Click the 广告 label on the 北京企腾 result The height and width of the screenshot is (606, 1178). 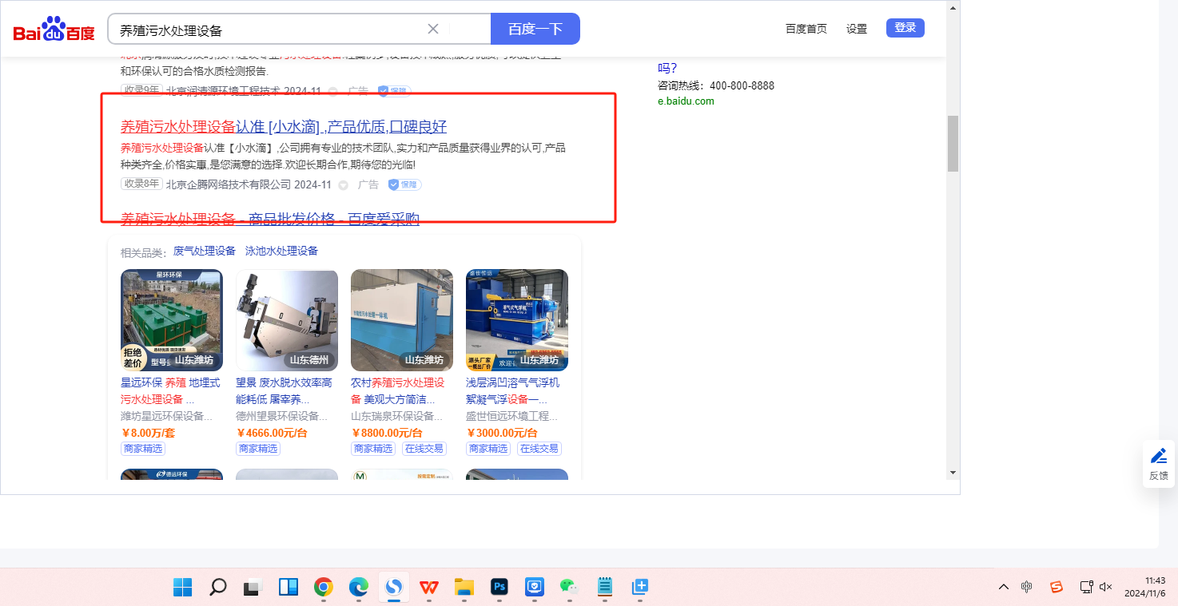click(x=368, y=184)
